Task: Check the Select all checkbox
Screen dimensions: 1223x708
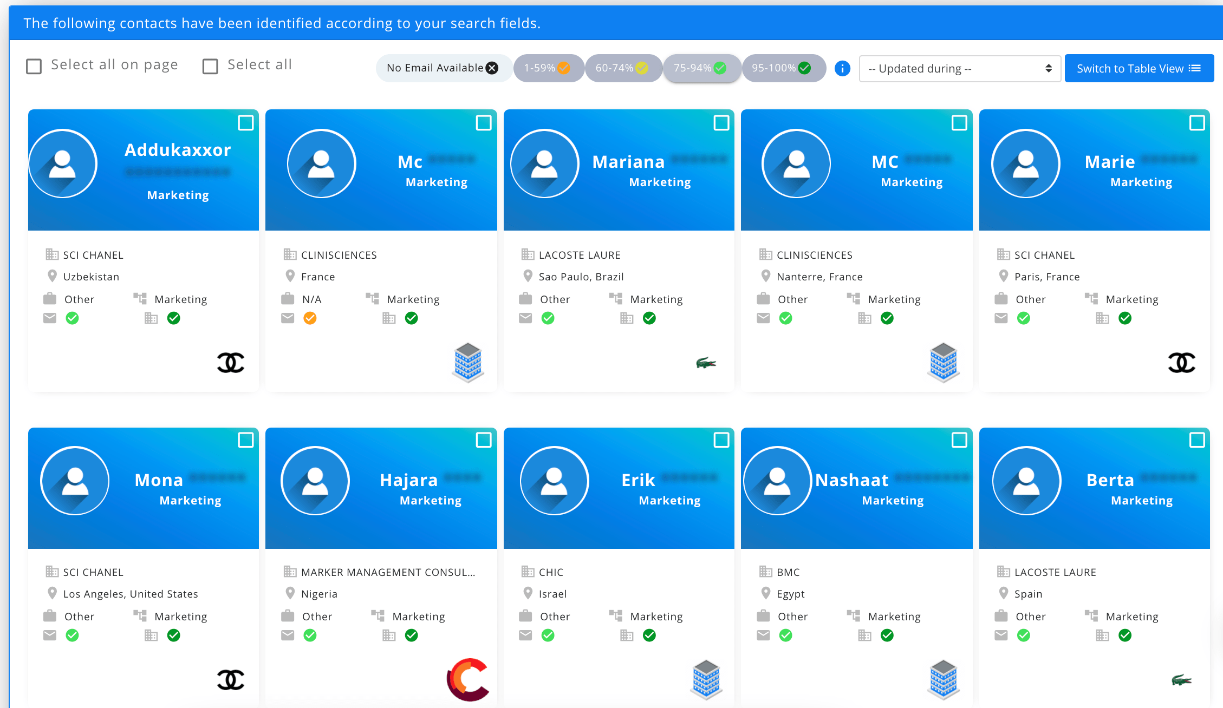Action: click(x=210, y=66)
